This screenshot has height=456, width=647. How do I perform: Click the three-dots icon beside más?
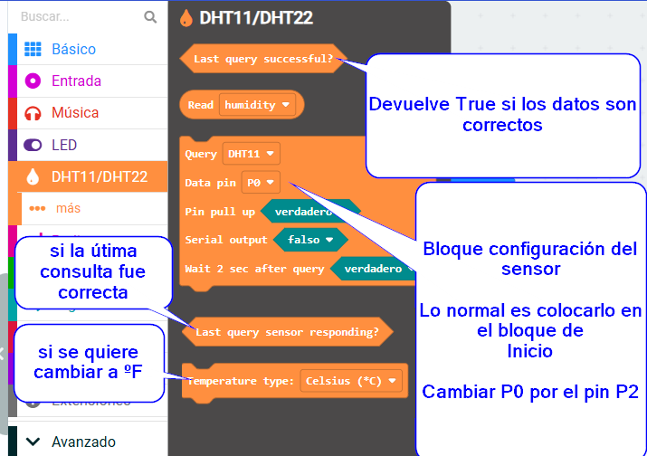37,208
